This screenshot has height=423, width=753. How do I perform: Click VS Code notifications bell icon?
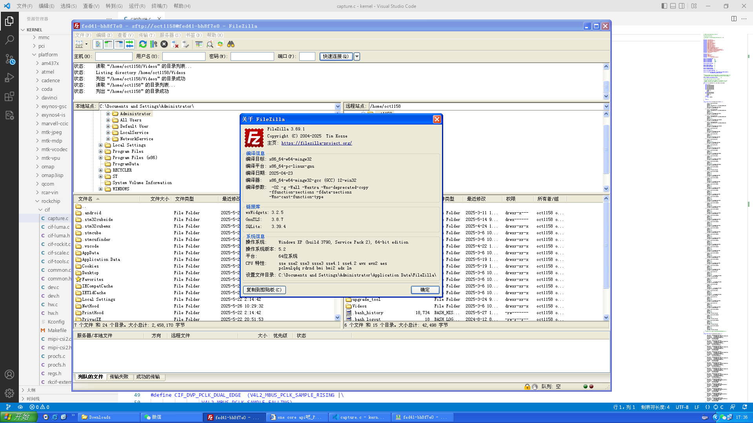745,407
